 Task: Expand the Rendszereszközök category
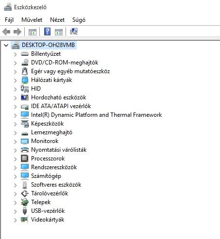pyautogui.click(x=15, y=168)
